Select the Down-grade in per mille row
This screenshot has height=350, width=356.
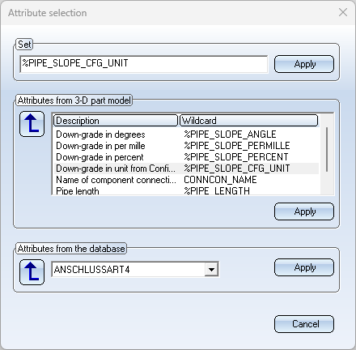coord(186,146)
